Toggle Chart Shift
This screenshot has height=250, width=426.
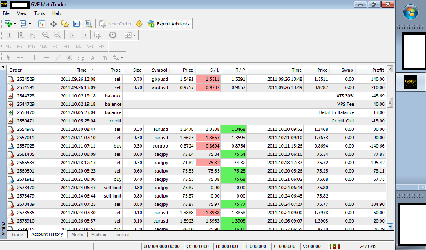pyautogui.click(x=84, y=35)
